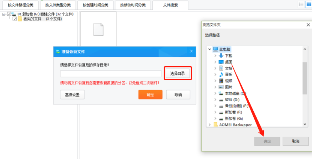The width and height of the screenshot is (313, 159).
Task: Expand the 备份[勿删] (E:) node
Action: click(215, 106)
